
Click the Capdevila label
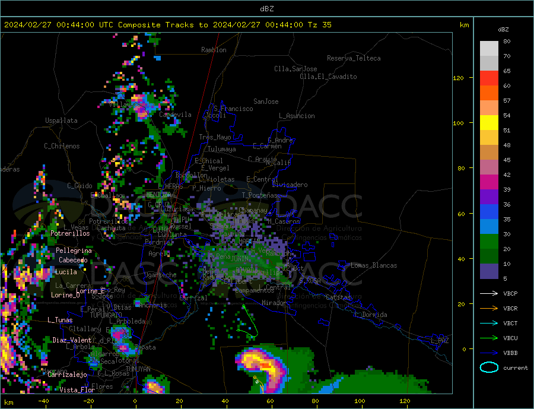coord(175,115)
